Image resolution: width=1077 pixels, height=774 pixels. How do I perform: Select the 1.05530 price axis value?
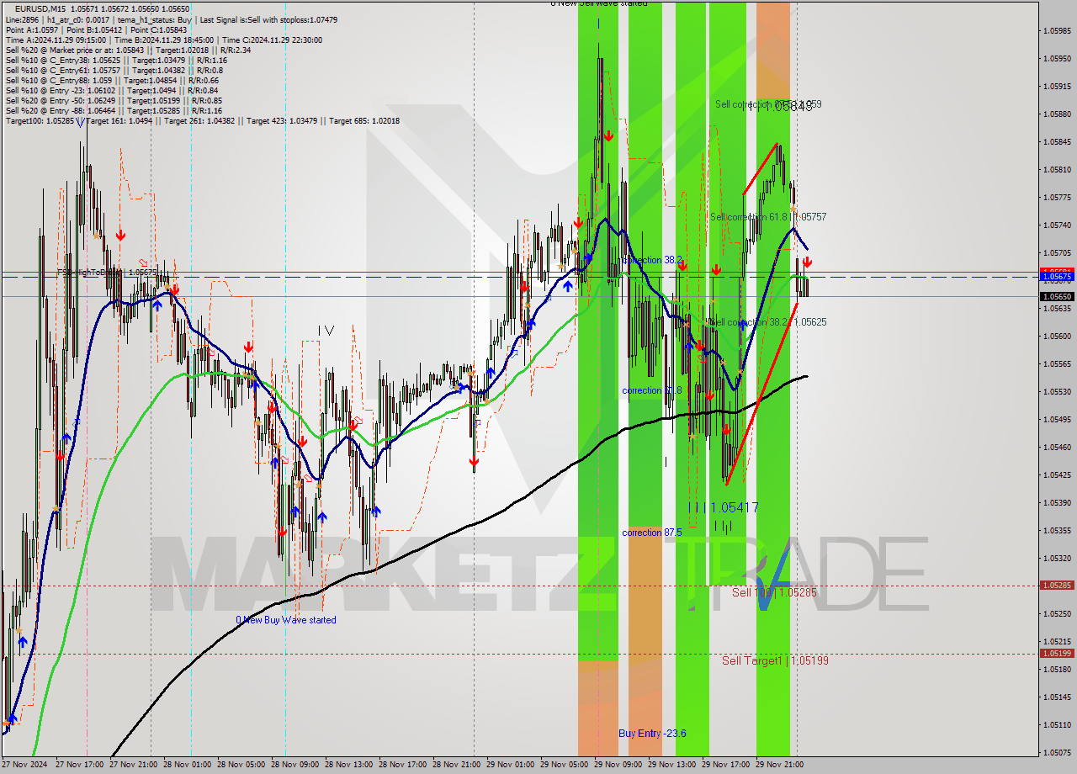(1056, 392)
